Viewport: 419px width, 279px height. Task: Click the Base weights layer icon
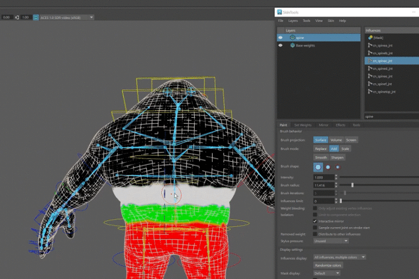(x=292, y=46)
